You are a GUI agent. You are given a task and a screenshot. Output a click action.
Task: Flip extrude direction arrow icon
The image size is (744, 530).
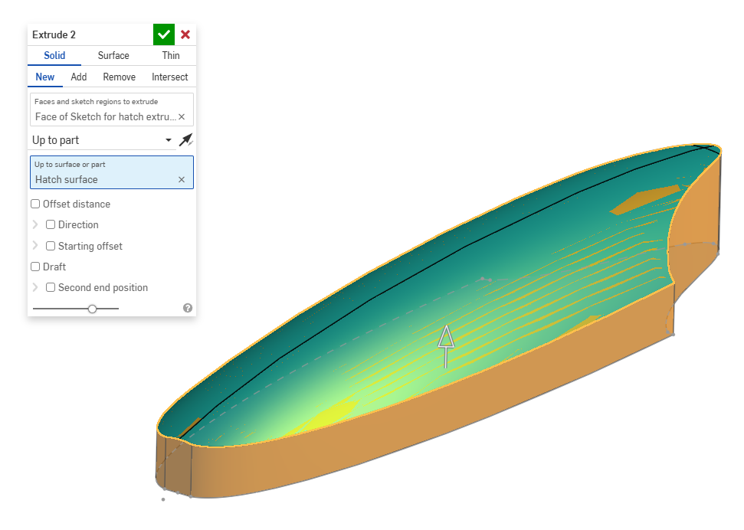click(x=185, y=140)
